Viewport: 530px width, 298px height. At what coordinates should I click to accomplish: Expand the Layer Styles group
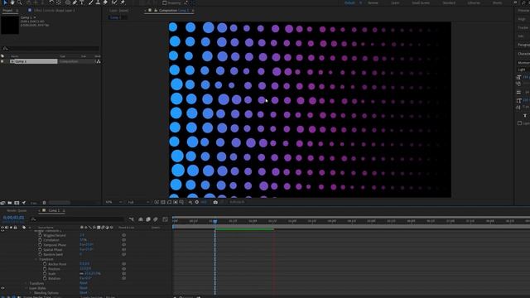(26, 288)
